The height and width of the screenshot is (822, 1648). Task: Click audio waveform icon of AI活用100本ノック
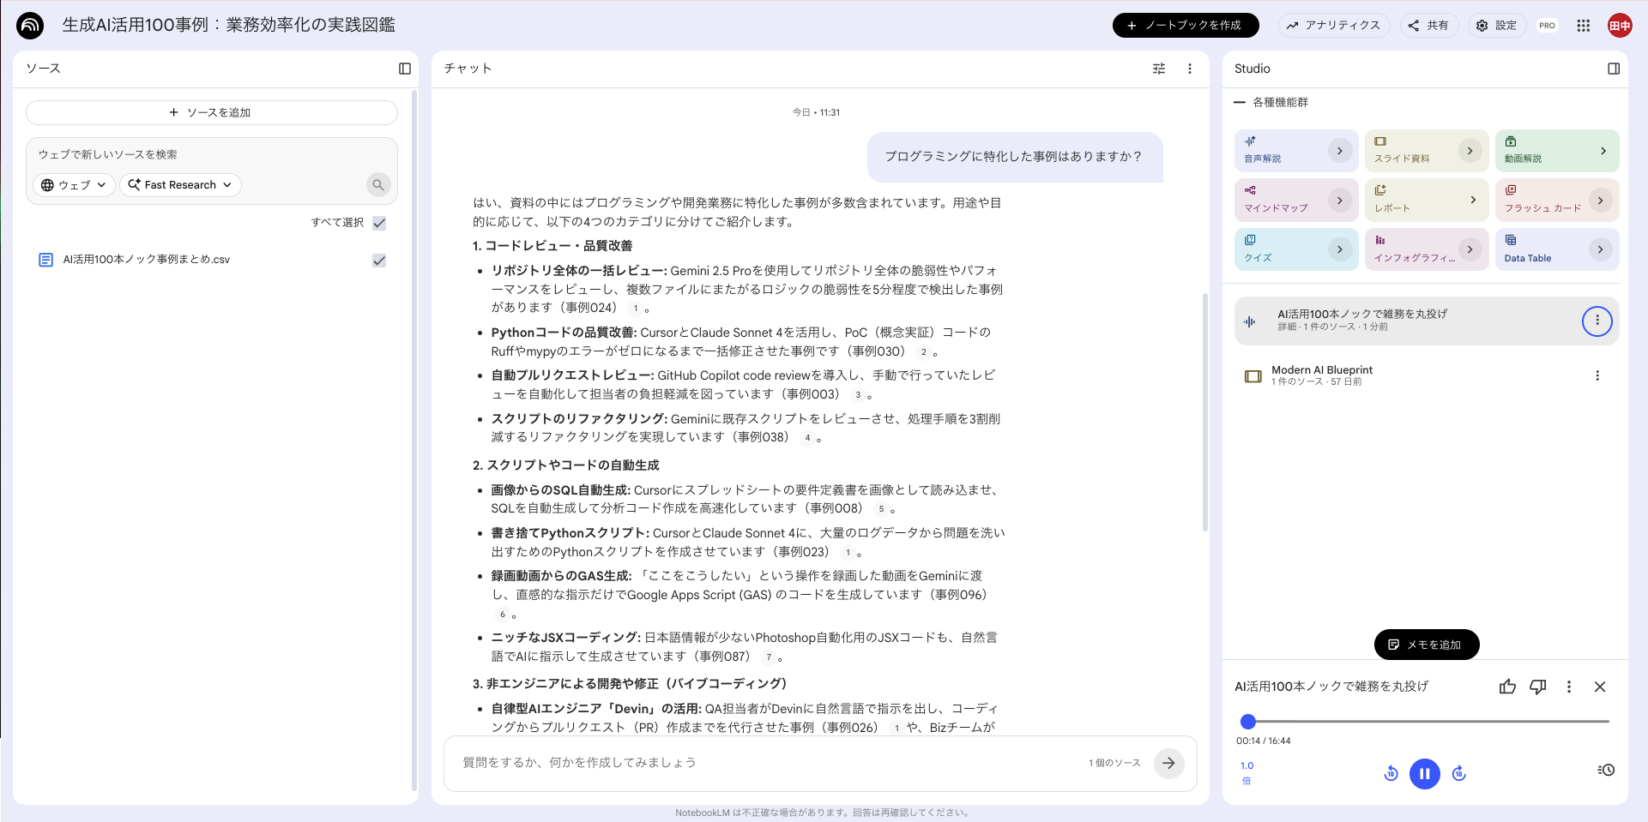pyautogui.click(x=1250, y=321)
